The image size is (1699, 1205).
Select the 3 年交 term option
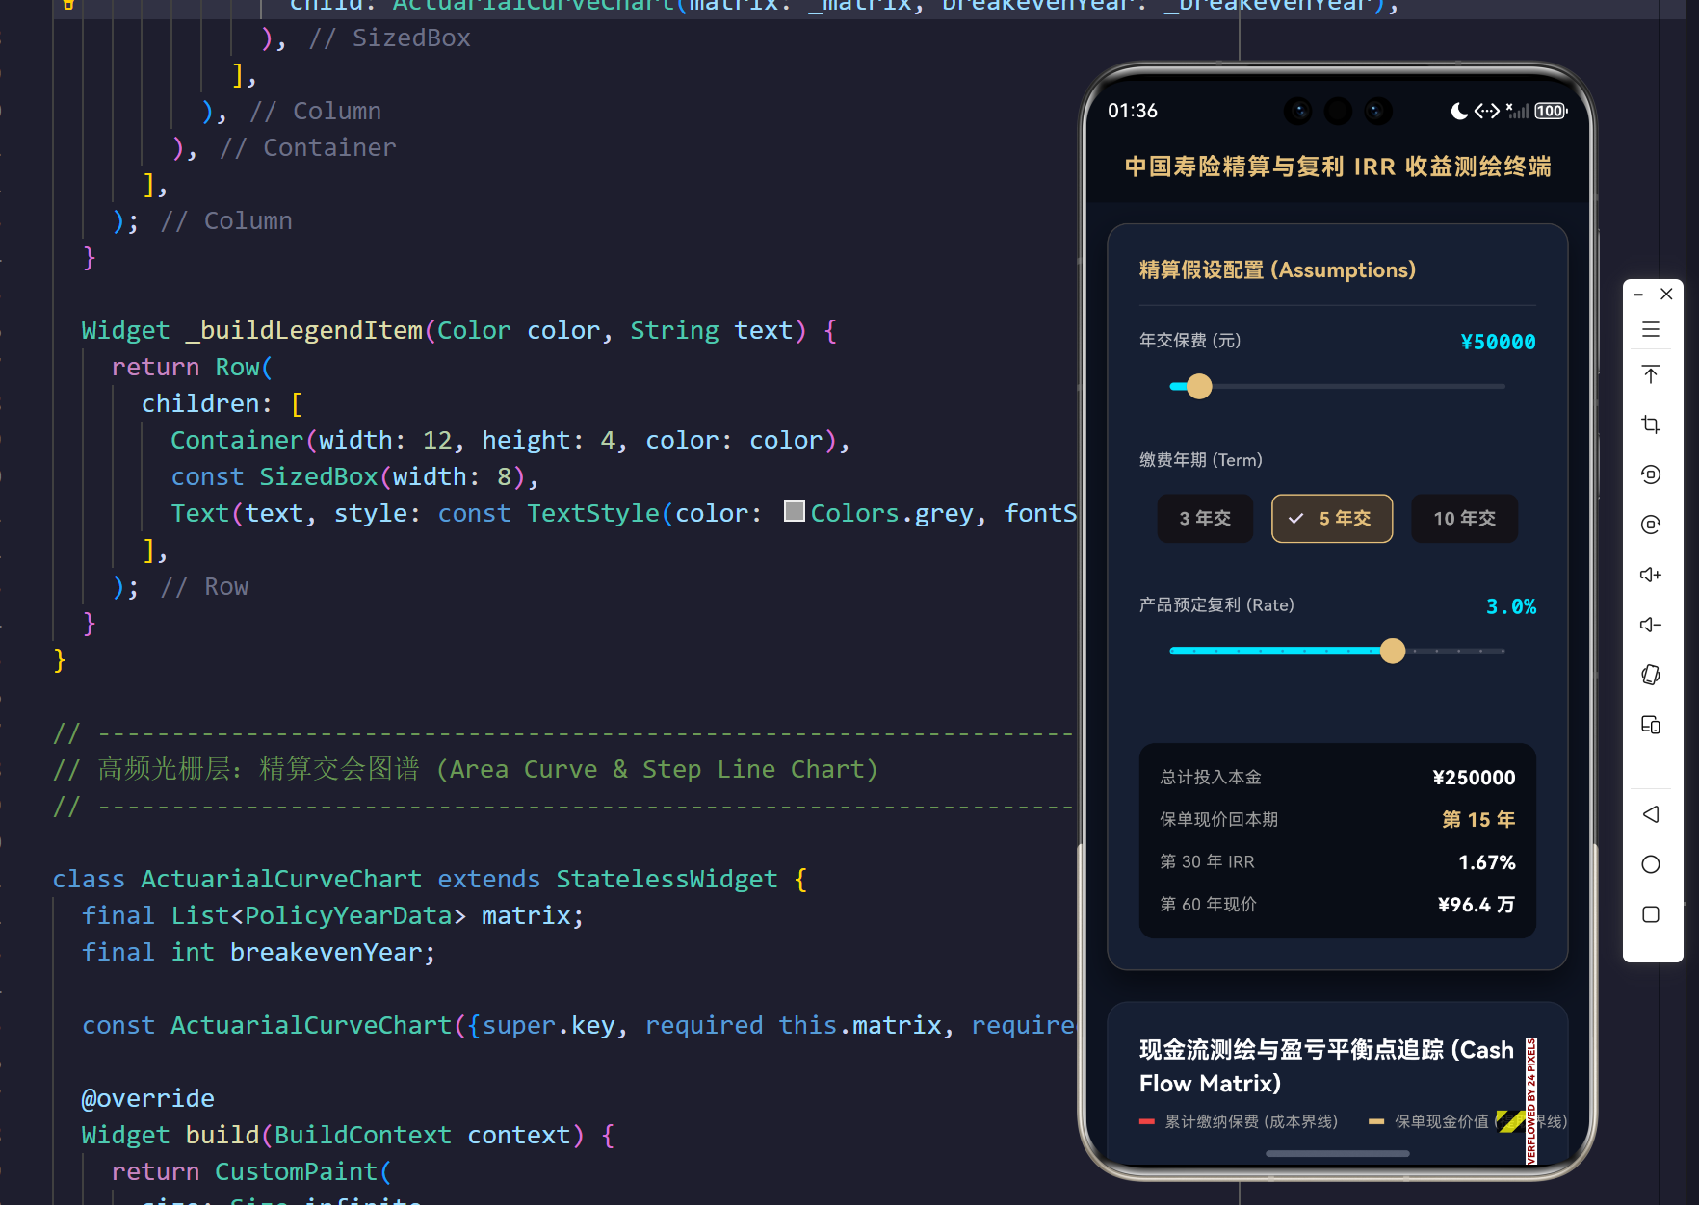1205,519
